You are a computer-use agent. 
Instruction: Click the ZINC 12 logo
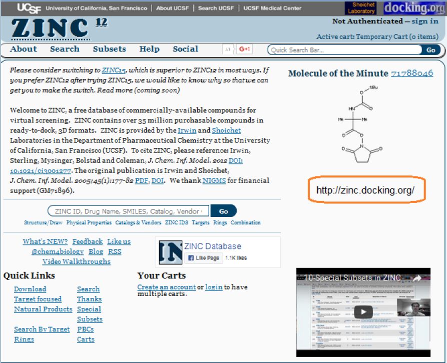[59, 29]
